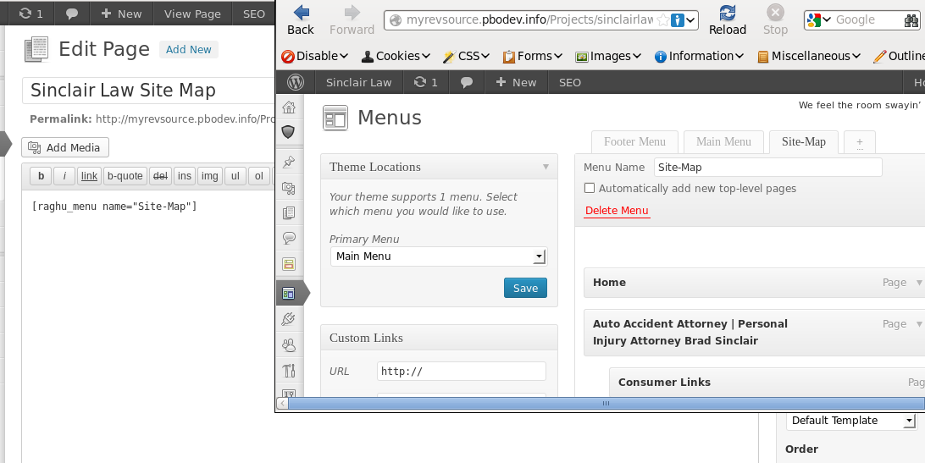The width and height of the screenshot is (925, 463).
Task: Click the horizontal scrollbar of the Menus window
Action: pyautogui.click(x=606, y=404)
